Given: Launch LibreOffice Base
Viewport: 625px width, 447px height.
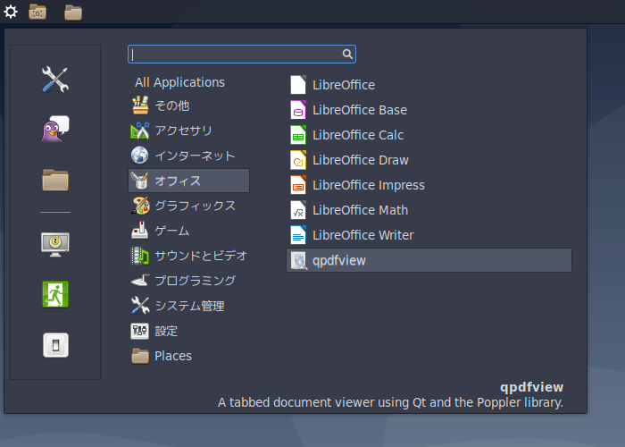Looking at the screenshot, I should tap(429, 110).
